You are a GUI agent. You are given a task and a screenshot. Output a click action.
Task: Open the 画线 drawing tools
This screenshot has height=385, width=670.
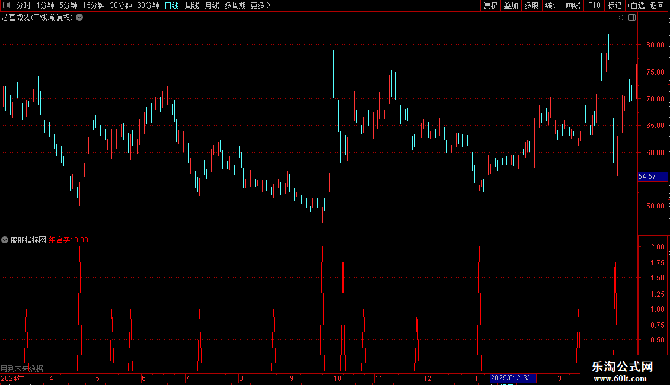[x=573, y=5]
